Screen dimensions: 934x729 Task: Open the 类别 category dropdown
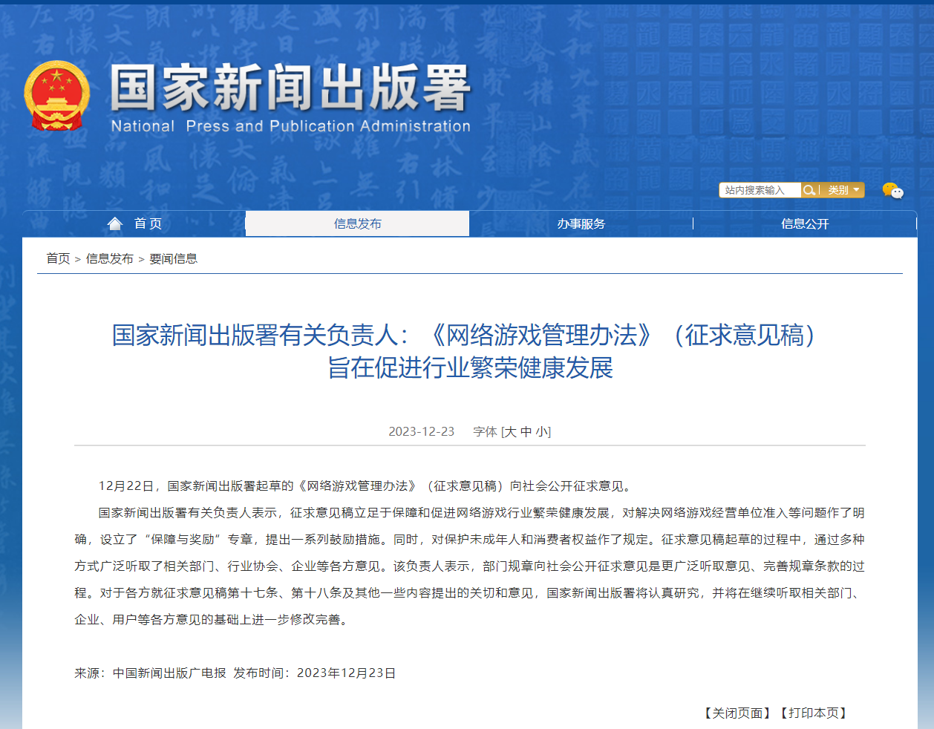click(x=843, y=190)
